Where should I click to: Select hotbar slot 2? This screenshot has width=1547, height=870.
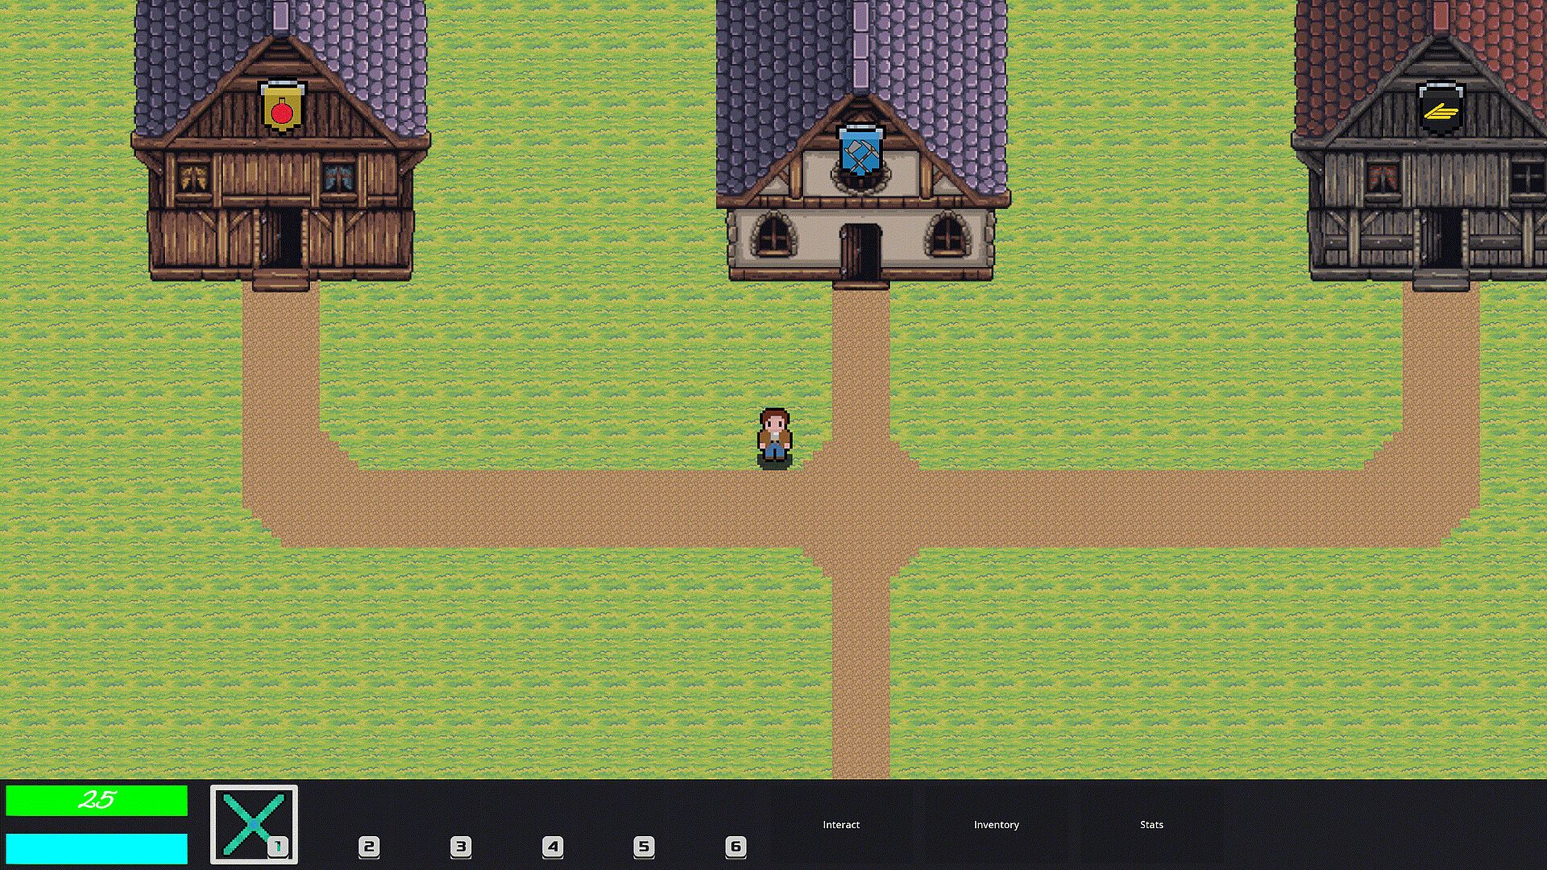tap(369, 847)
